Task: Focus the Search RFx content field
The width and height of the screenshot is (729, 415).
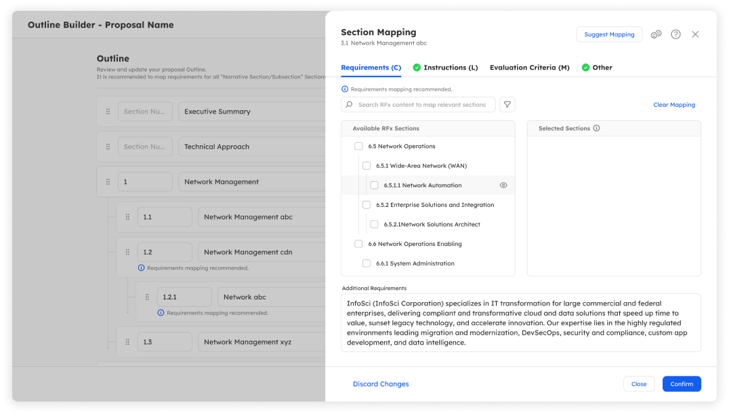Action: tap(418, 105)
